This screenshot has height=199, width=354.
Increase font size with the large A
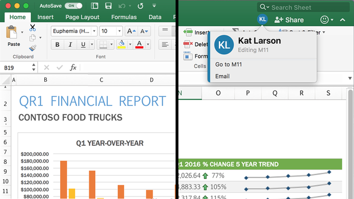coord(131,31)
